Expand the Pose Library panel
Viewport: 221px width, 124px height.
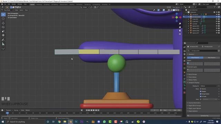[192, 77]
